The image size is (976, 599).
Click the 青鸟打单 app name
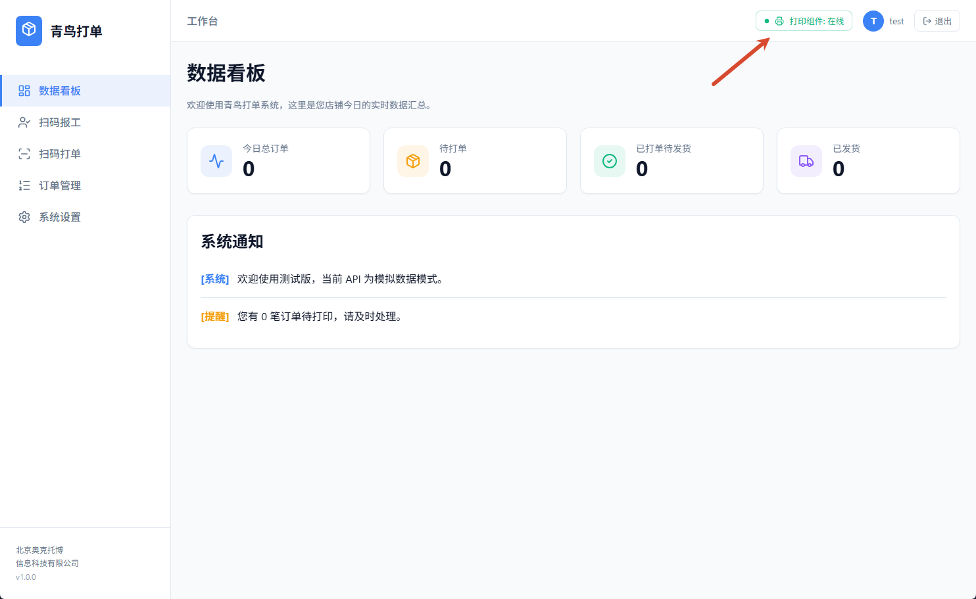[x=76, y=31]
